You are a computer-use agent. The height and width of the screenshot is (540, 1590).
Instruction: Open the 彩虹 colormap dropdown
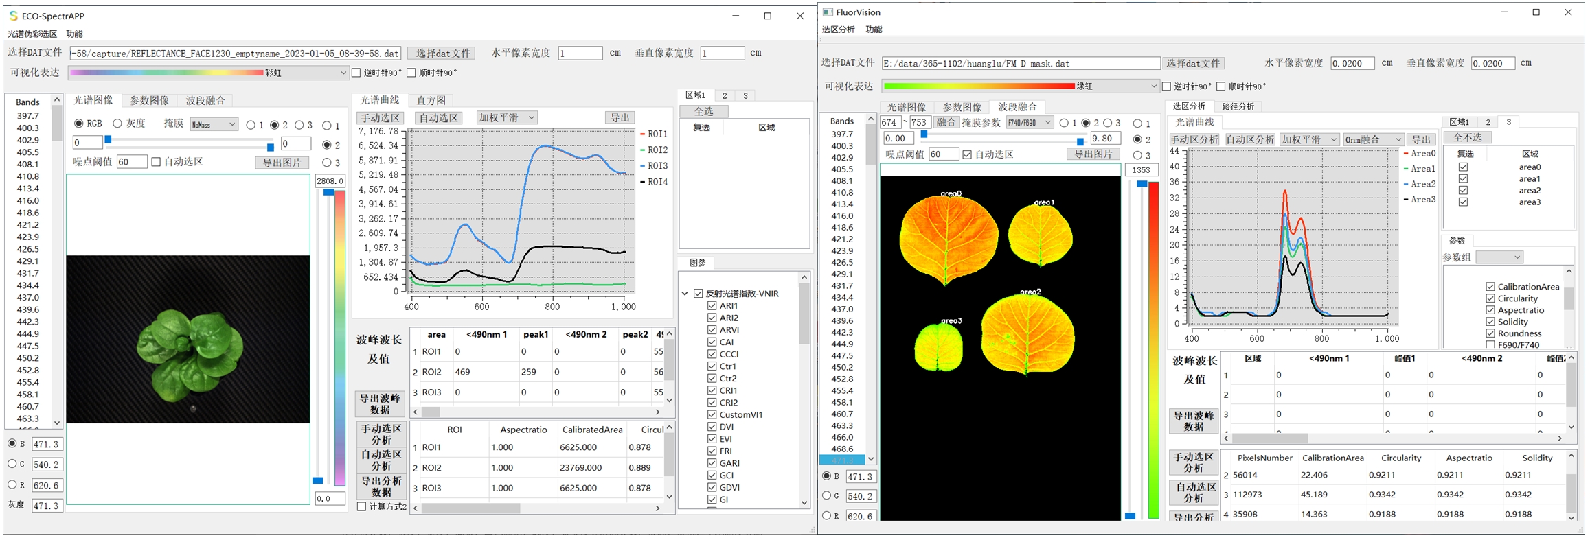pos(343,73)
